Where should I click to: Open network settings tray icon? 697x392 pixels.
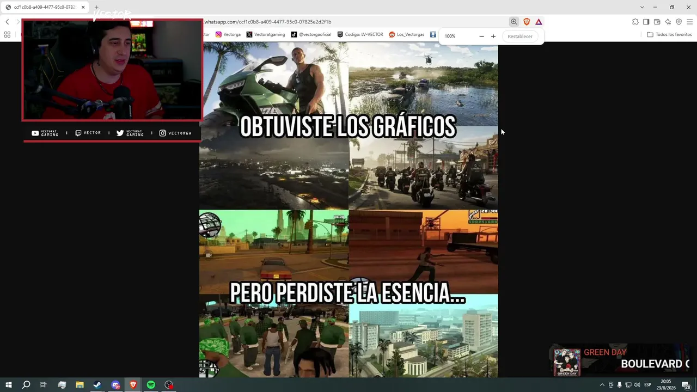(628, 385)
